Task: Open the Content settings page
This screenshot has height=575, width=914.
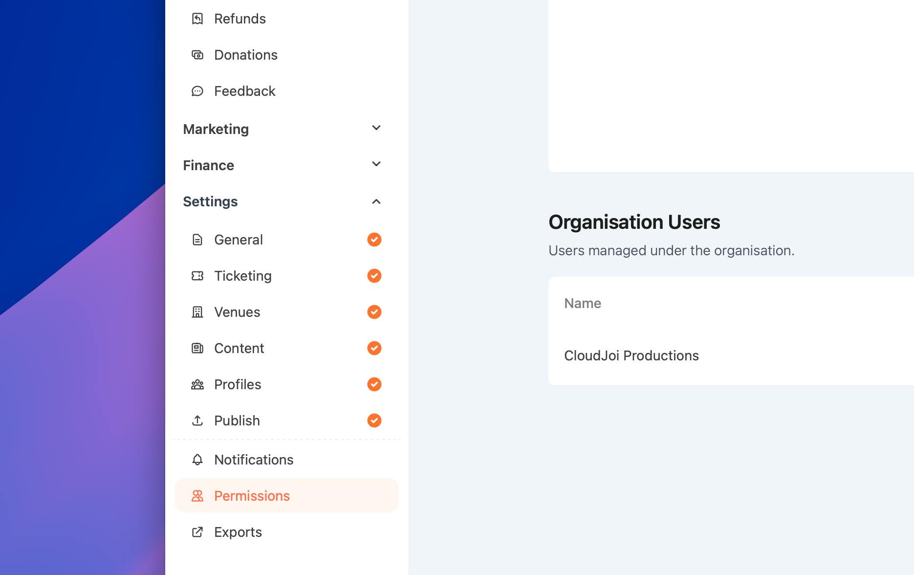Action: point(239,348)
